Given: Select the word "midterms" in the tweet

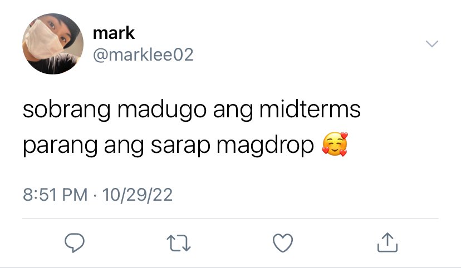Looking at the screenshot, I should click(310, 109).
